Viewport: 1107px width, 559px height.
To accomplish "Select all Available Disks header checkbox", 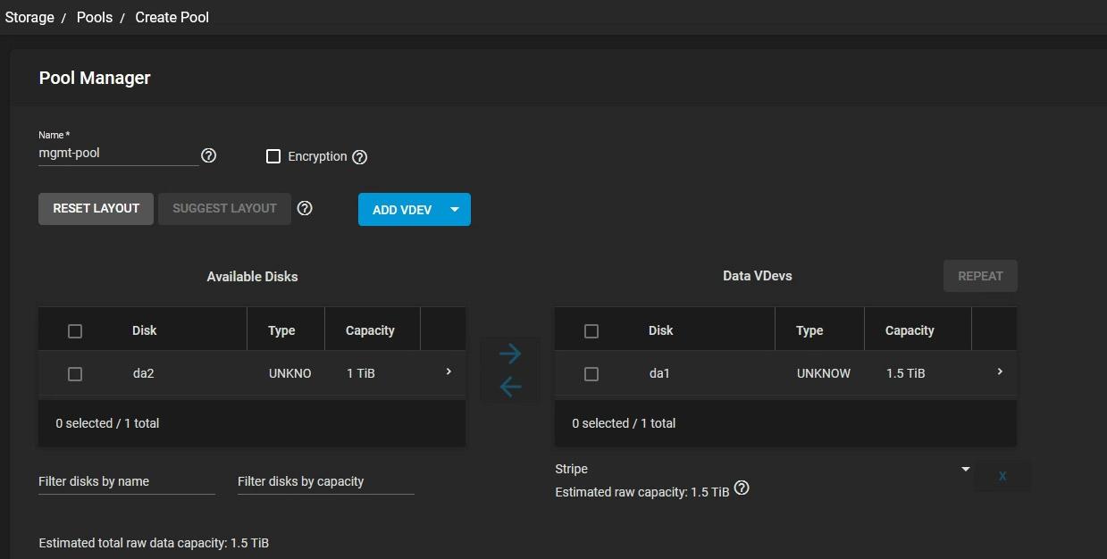I will click(75, 331).
